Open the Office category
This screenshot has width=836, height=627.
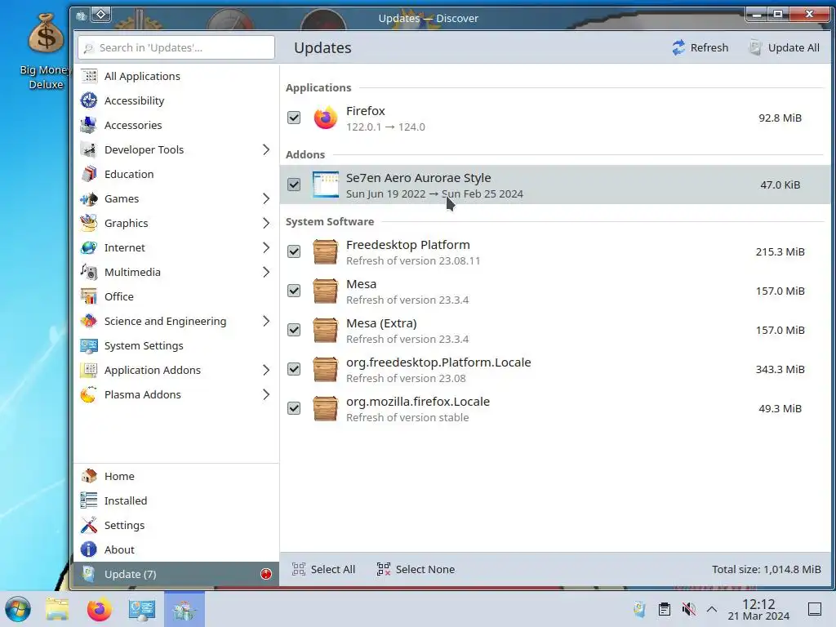click(x=176, y=296)
